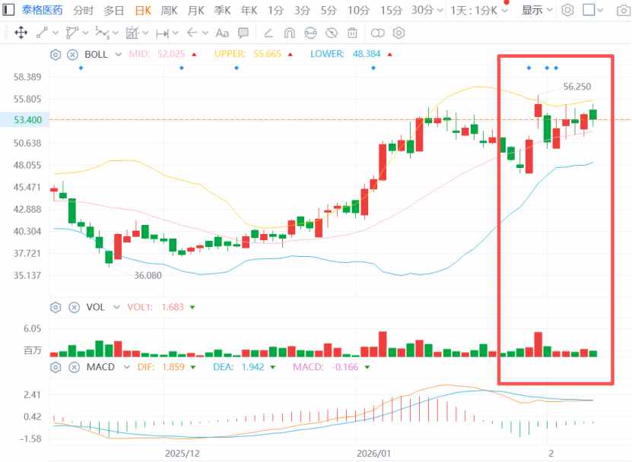Remove the BOLL indicator
This screenshot has height=462, width=632.
coord(72,55)
